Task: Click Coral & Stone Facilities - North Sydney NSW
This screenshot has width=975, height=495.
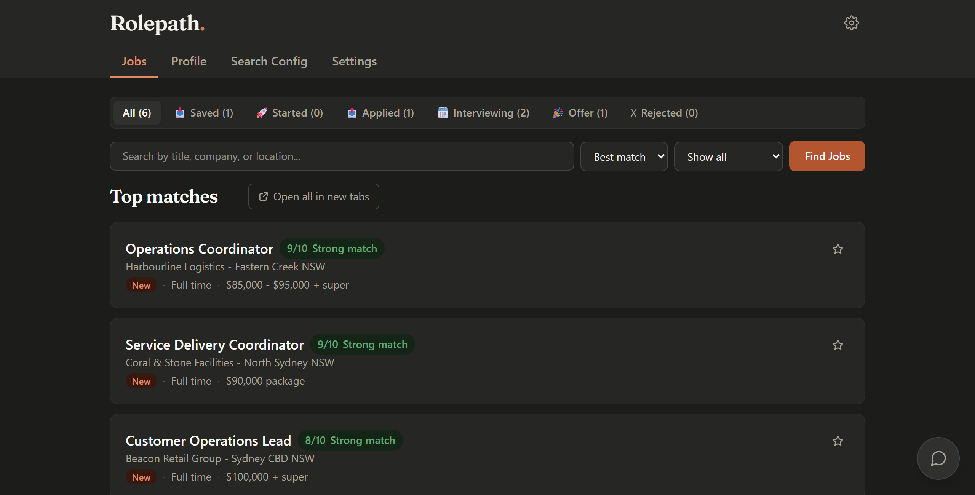Action: pos(230,362)
